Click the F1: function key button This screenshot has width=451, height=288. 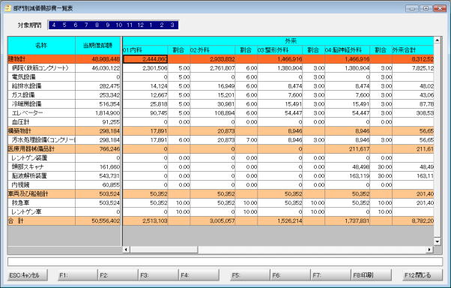[x=78, y=275]
